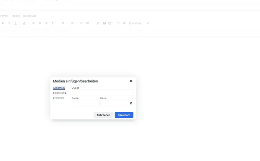Toggle italic formatting in the toolbar
The image size is (260, 161).
[9, 23]
